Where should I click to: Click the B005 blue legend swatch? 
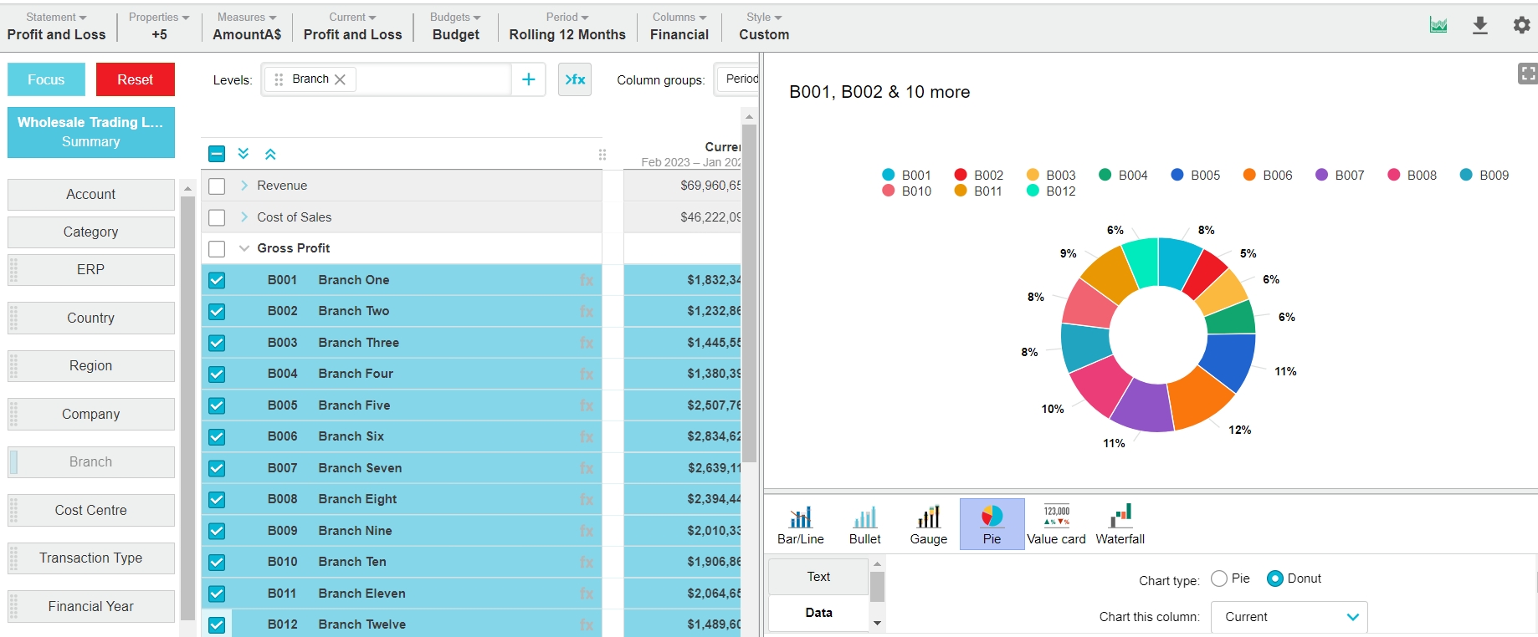[x=1177, y=175]
